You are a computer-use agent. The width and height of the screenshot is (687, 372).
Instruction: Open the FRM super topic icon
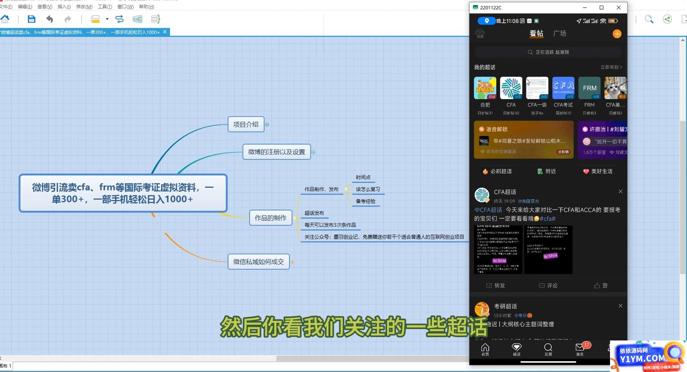tap(589, 88)
